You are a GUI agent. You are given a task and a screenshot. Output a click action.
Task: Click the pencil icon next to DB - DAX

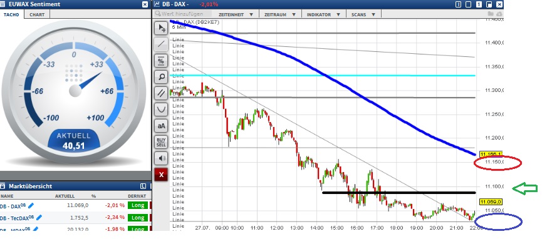31,206
